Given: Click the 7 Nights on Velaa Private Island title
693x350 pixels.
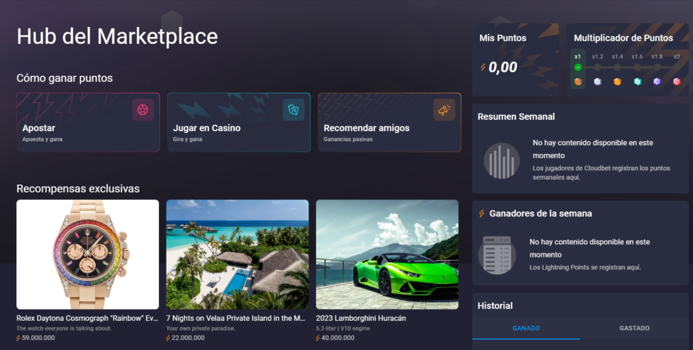Looking at the screenshot, I should click(x=236, y=318).
